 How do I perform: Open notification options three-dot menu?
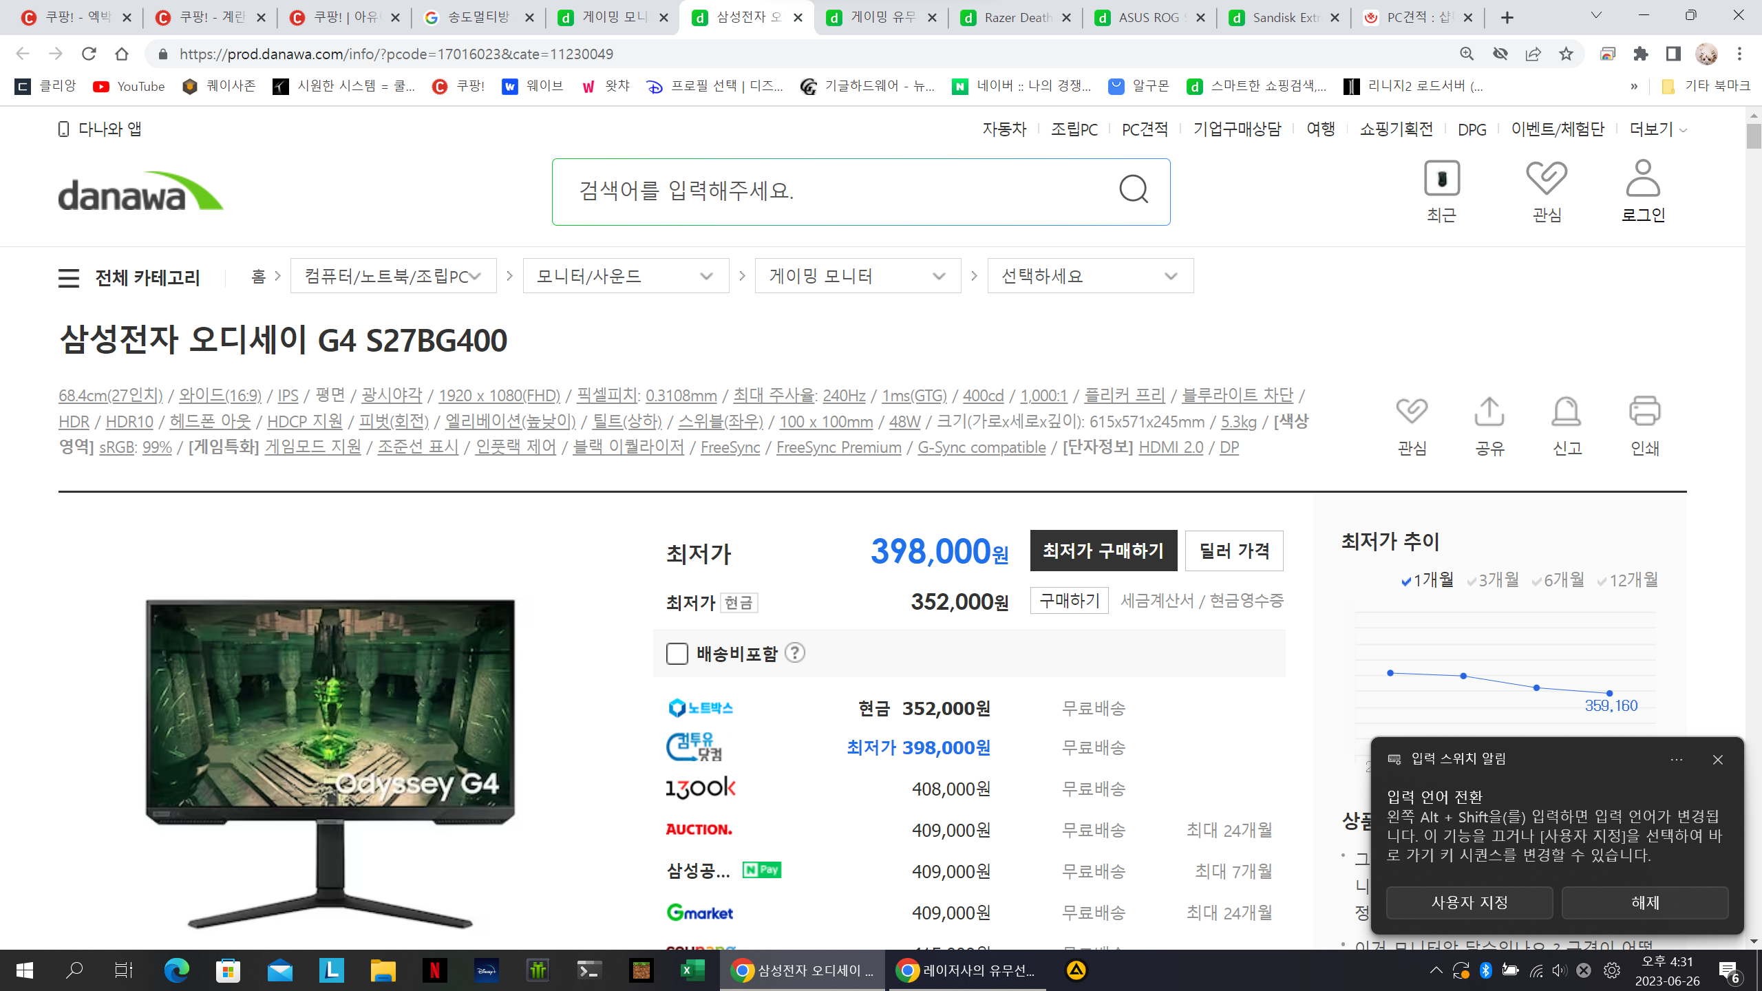click(1676, 760)
